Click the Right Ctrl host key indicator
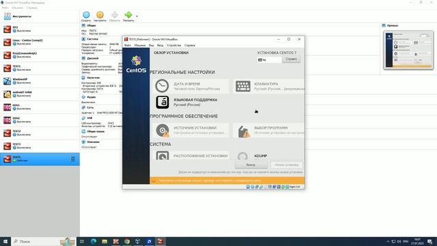437x246 pixels. pos(294,187)
